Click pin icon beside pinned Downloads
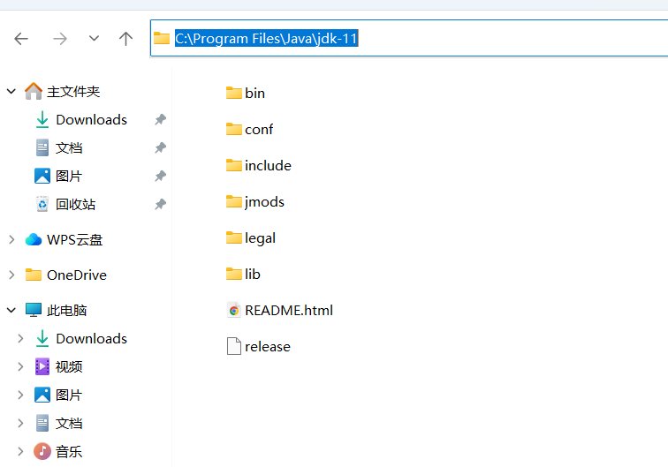The image size is (668, 467). (160, 120)
